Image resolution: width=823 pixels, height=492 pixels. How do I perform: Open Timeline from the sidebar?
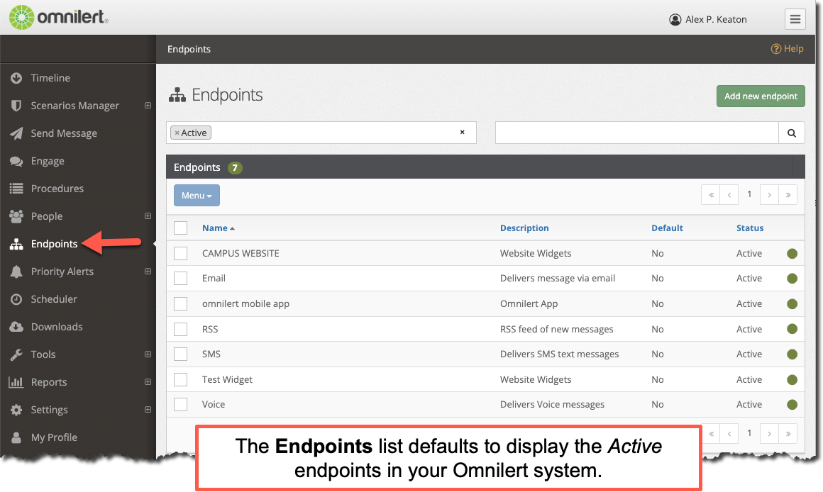[x=50, y=78]
